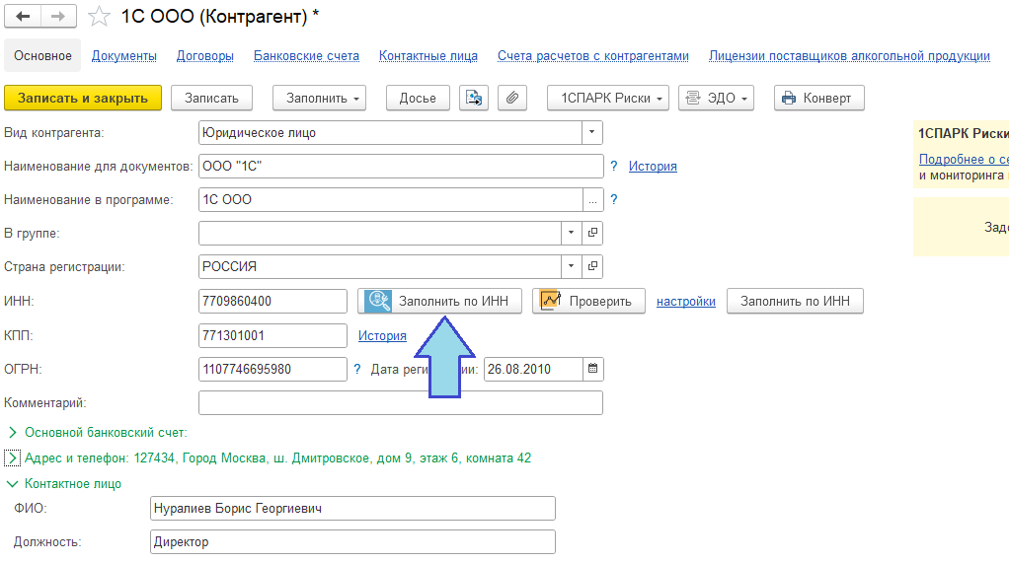Screen dimensions: 1010x563
Task: Open the Договоры tab
Action: tap(204, 56)
